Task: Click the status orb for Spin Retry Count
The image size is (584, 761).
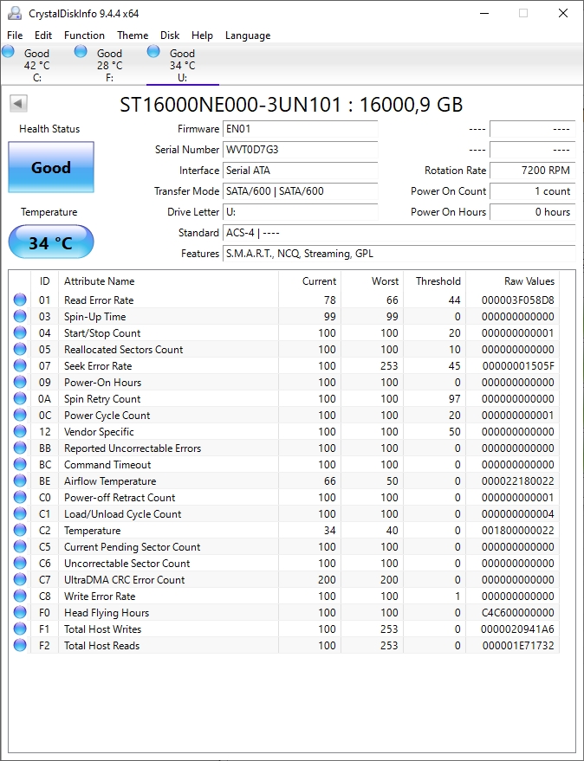Action: click(20, 399)
